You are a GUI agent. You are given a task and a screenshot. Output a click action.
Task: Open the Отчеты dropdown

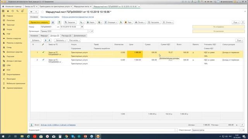pos(168,22)
